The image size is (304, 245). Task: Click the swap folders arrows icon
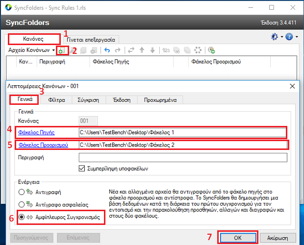pos(131,50)
